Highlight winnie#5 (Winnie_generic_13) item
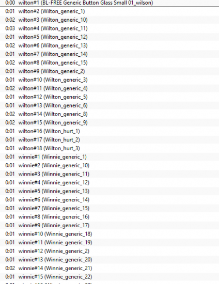 [x=109, y=191]
